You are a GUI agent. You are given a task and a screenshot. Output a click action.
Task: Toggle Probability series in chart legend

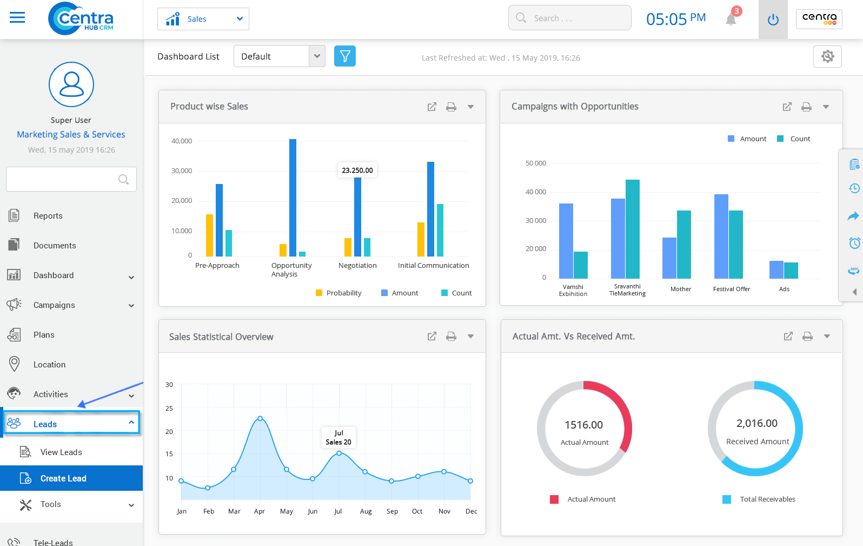338,293
